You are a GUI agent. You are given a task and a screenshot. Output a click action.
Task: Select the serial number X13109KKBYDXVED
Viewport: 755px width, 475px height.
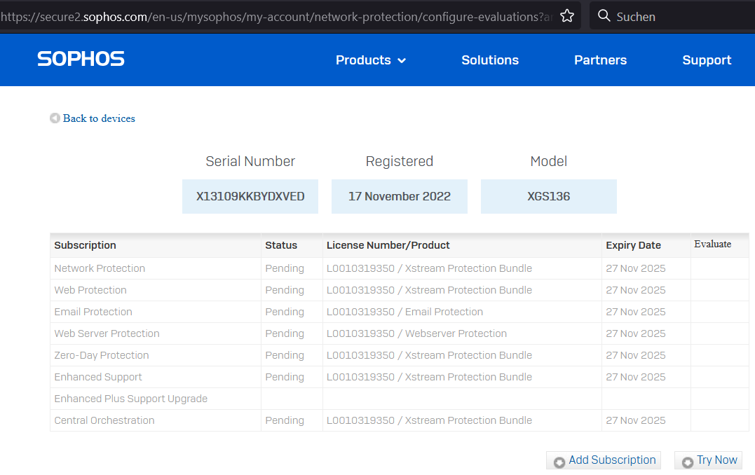pos(250,196)
